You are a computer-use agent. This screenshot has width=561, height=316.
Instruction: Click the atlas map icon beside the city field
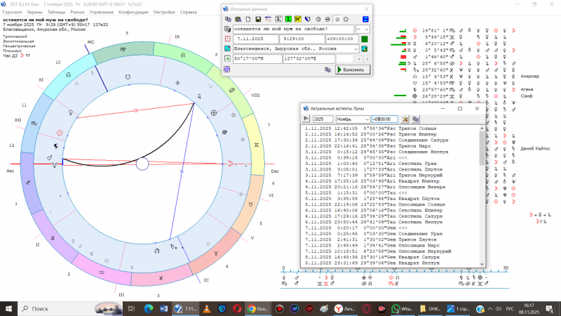tap(365, 49)
